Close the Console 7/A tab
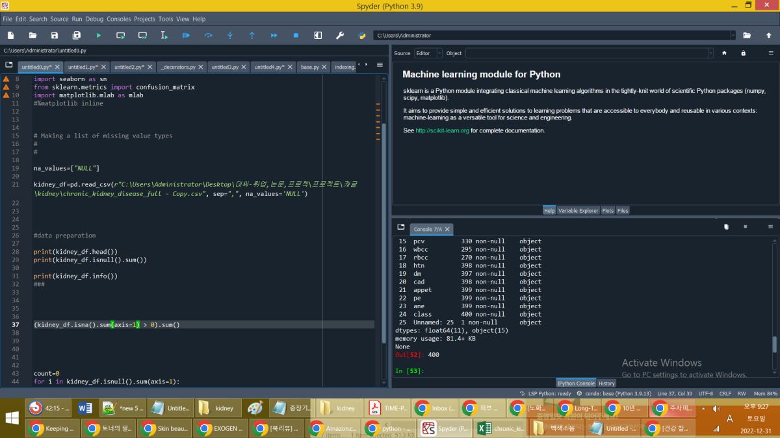This screenshot has width=780, height=438. (448, 229)
